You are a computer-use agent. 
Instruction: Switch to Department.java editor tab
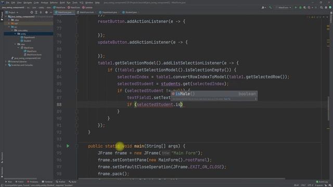(109, 12)
